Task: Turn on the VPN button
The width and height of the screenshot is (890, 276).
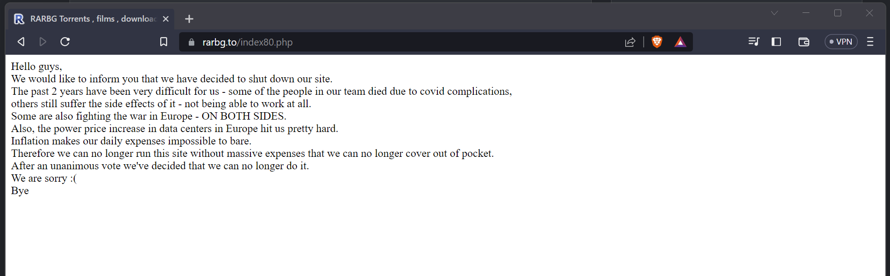Action: (x=841, y=42)
